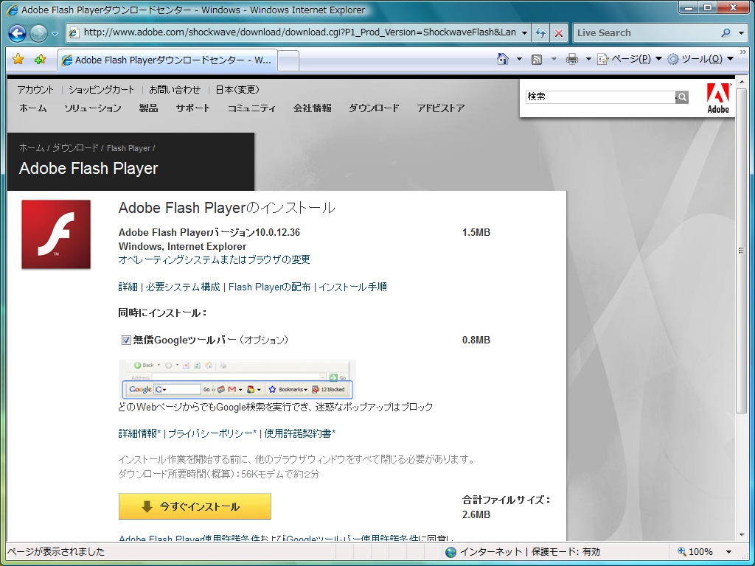Open the コミュニティ navigation item
The image size is (755, 566).
click(x=252, y=108)
